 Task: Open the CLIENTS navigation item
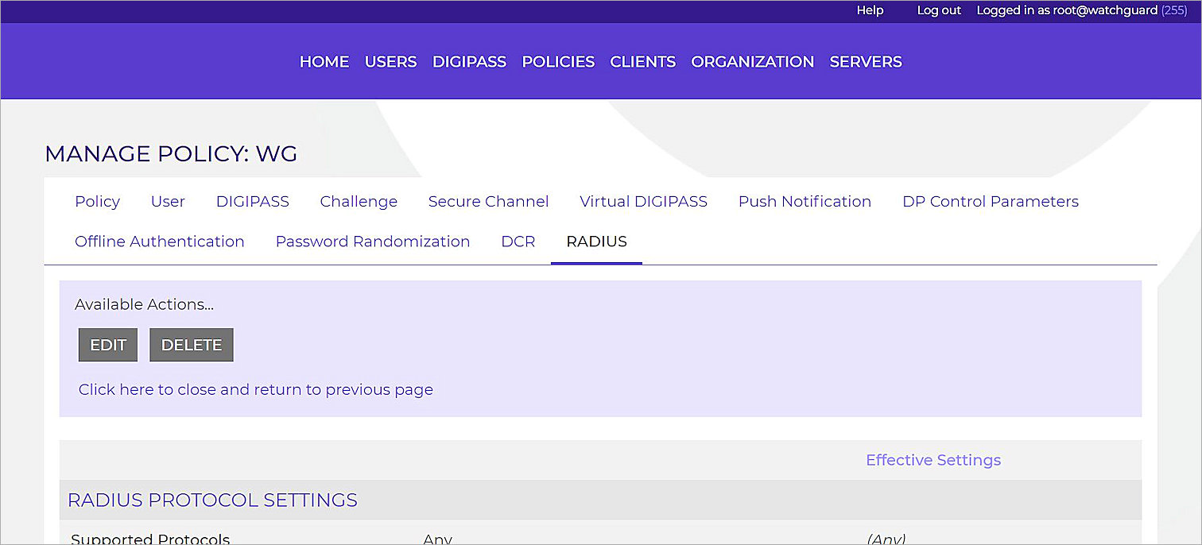click(642, 61)
